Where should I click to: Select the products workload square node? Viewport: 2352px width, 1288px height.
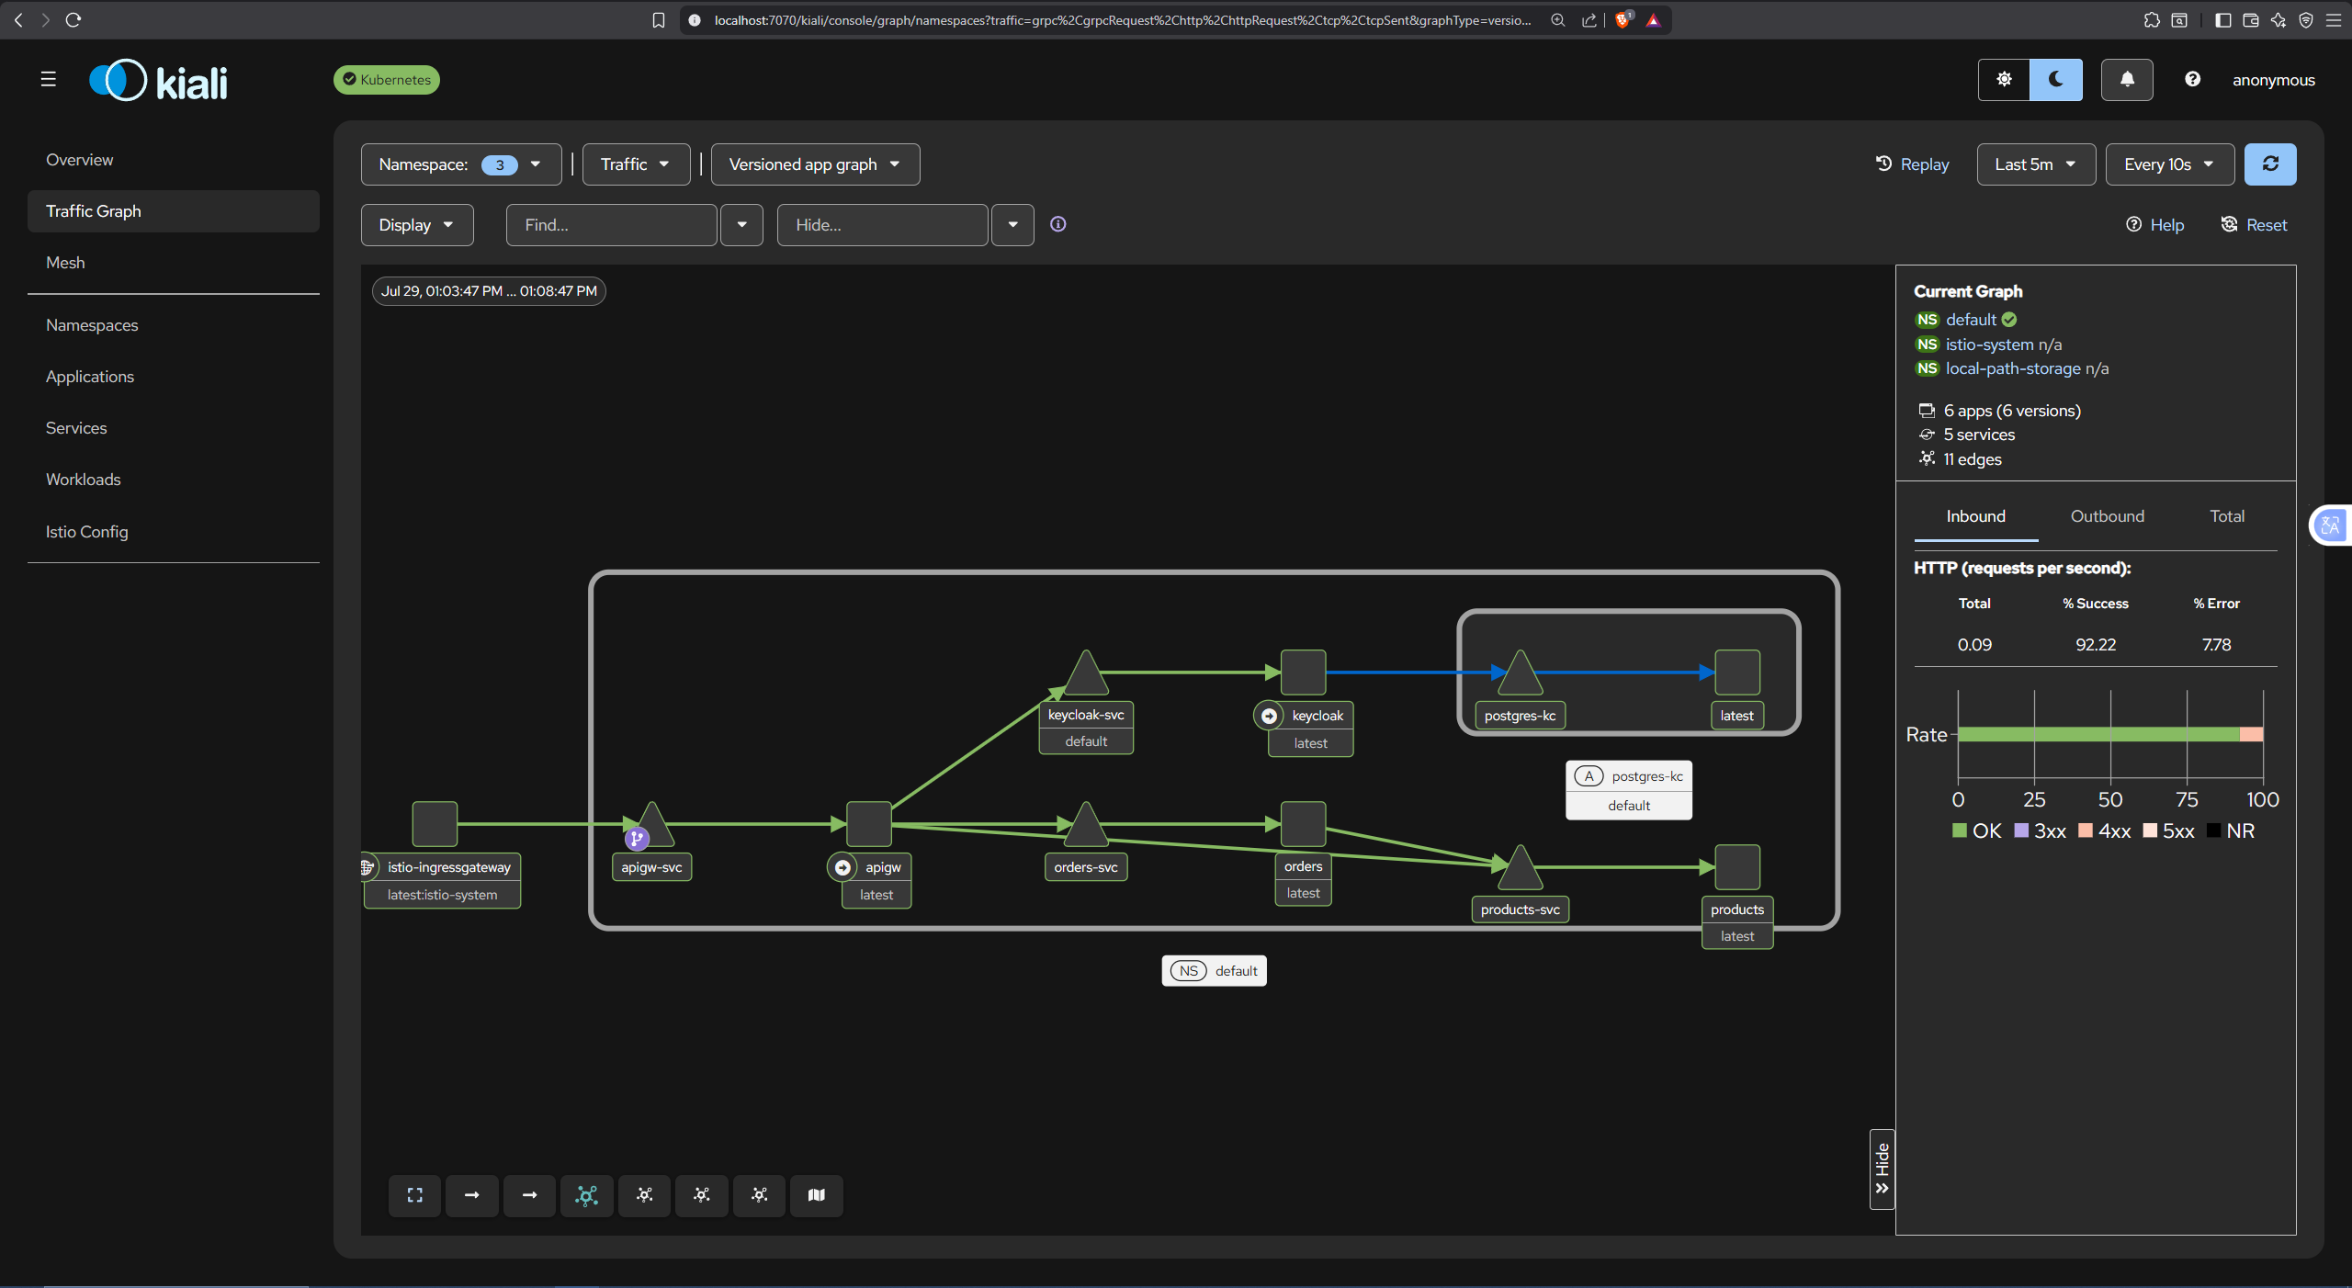1737,867
